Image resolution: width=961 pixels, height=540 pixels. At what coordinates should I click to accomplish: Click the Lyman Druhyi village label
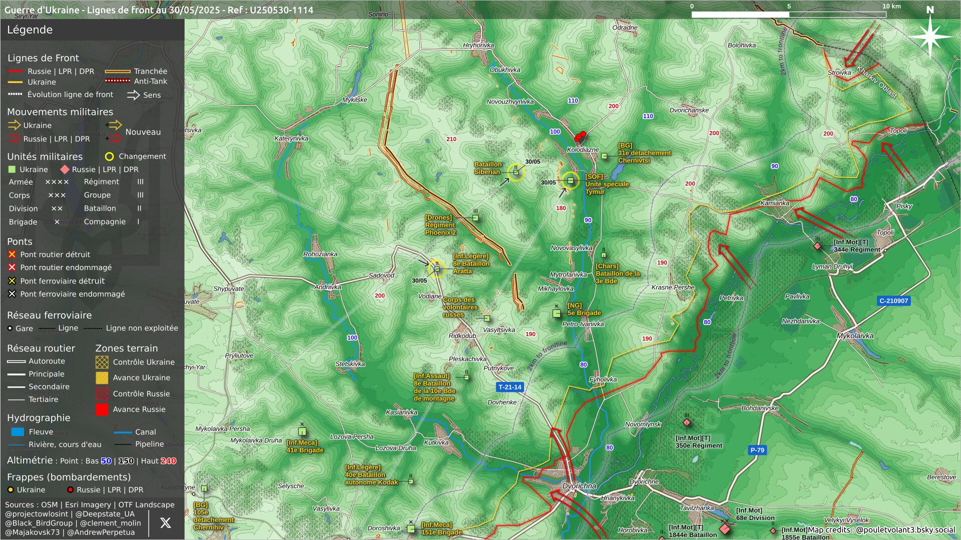coord(832,266)
